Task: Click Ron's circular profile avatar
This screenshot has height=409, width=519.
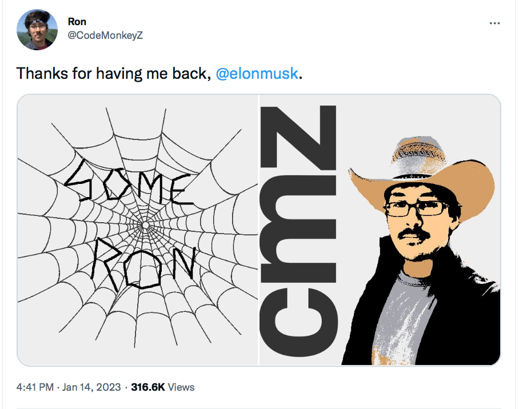Action: click(37, 30)
